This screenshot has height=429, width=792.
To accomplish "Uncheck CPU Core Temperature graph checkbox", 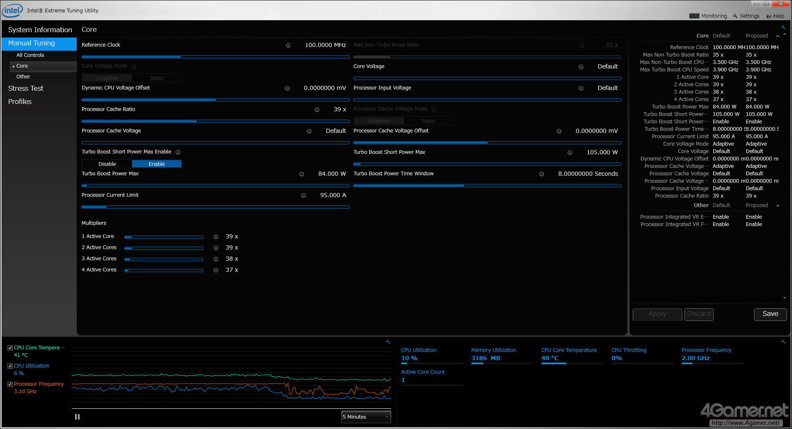I will click(10, 348).
